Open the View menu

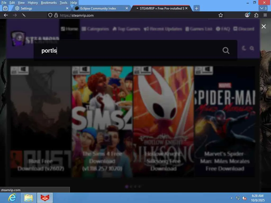[x=21, y=3]
